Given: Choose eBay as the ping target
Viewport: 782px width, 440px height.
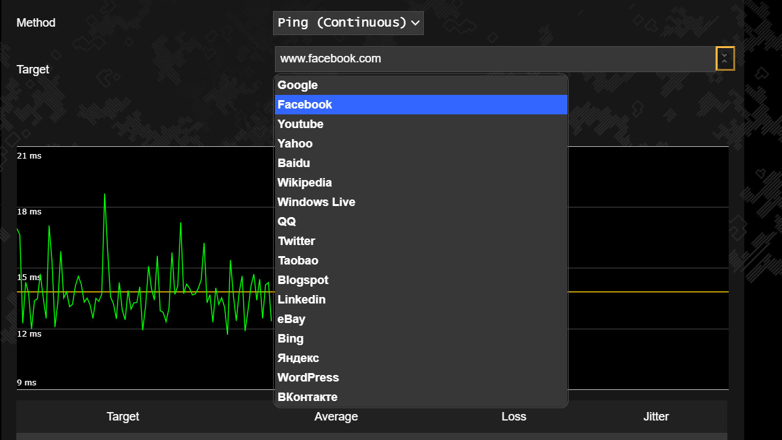Looking at the screenshot, I should [x=421, y=319].
